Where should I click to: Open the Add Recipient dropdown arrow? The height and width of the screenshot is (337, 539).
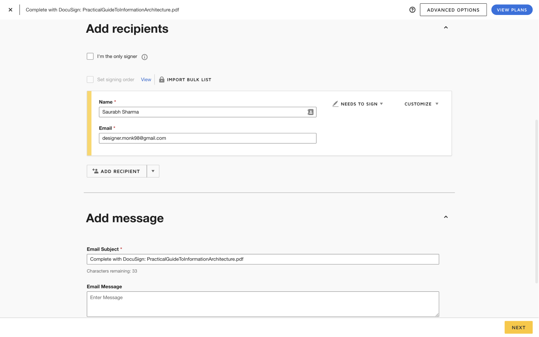point(153,171)
